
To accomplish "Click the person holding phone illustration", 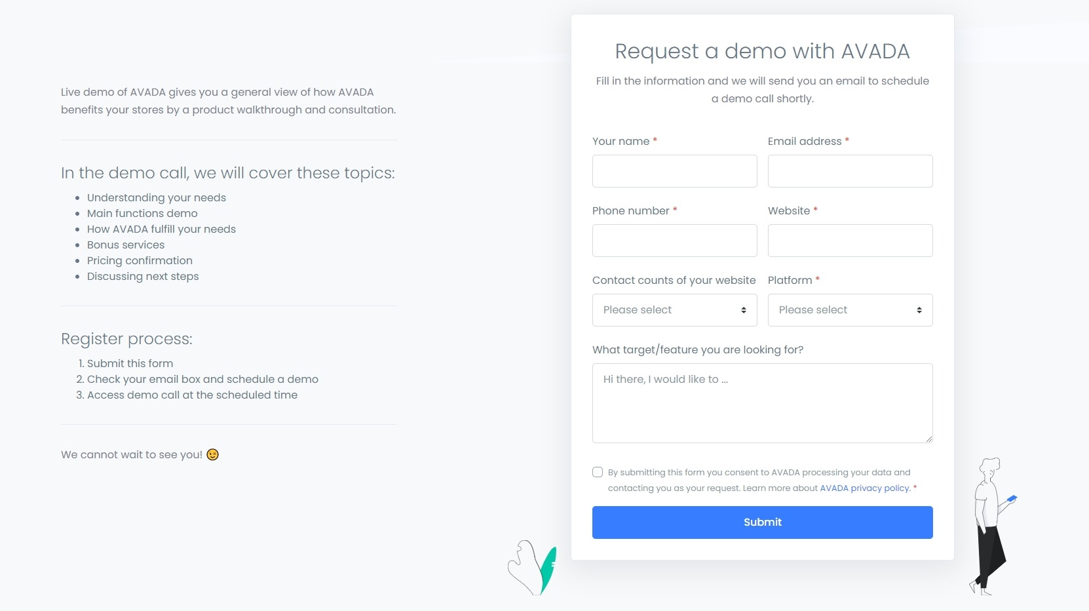I will pyautogui.click(x=990, y=526).
